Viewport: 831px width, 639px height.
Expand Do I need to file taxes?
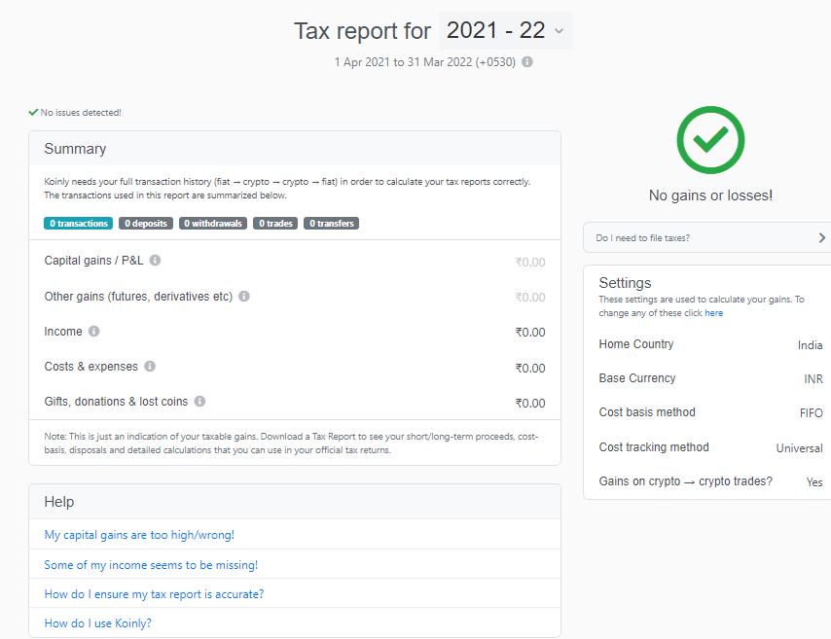pyautogui.click(x=707, y=238)
